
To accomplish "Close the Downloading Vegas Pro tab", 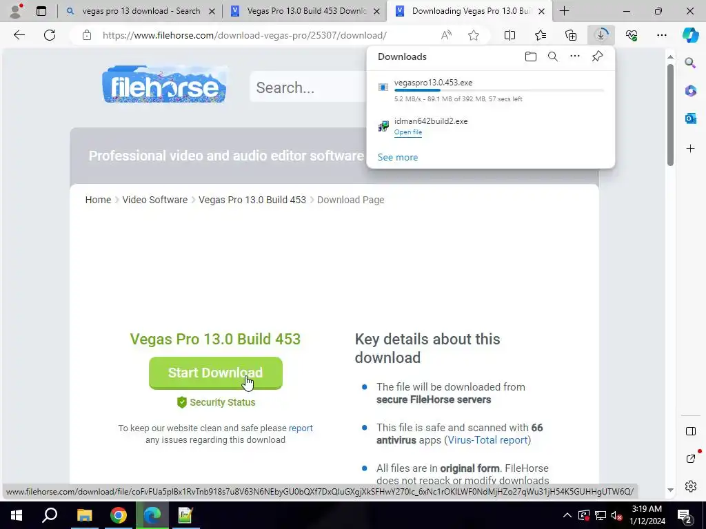I will (542, 11).
